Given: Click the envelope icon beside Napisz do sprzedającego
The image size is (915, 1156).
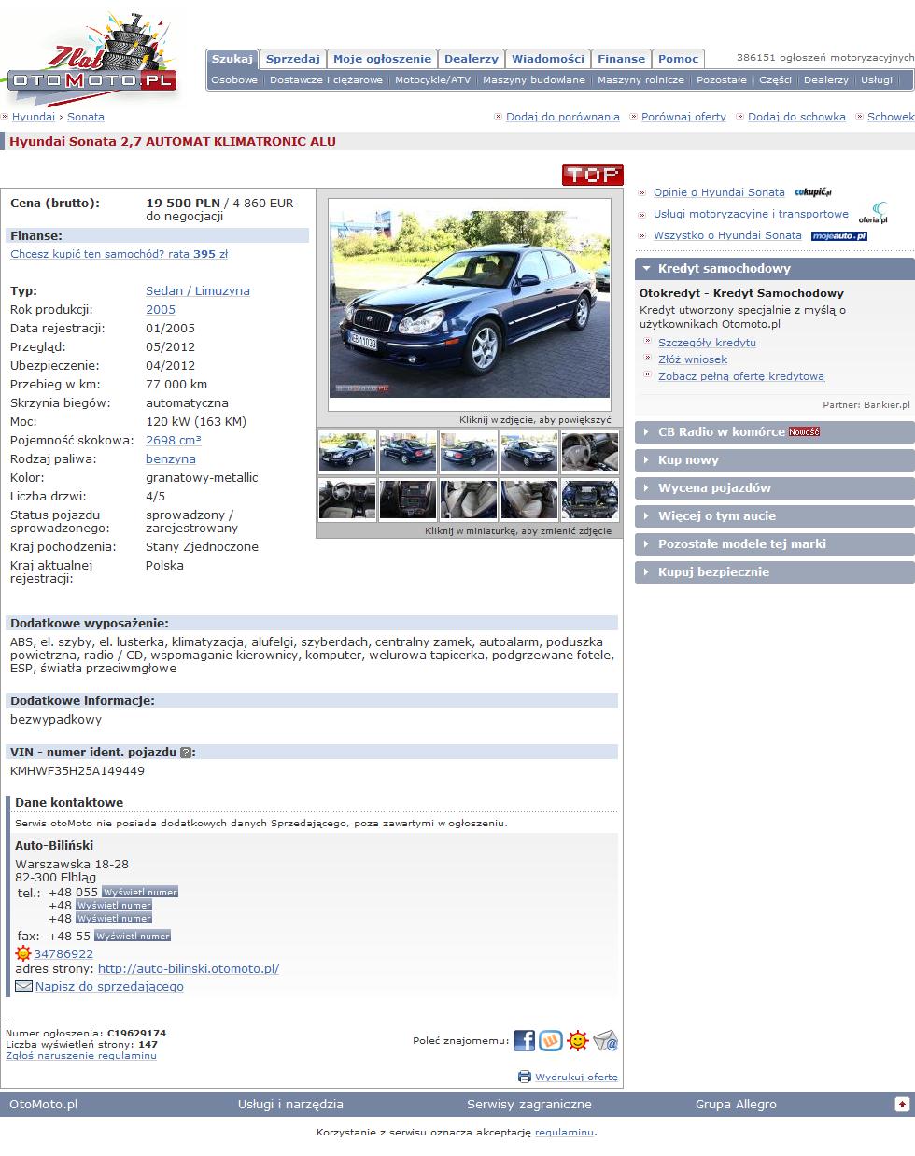Looking at the screenshot, I should pos(24,986).
